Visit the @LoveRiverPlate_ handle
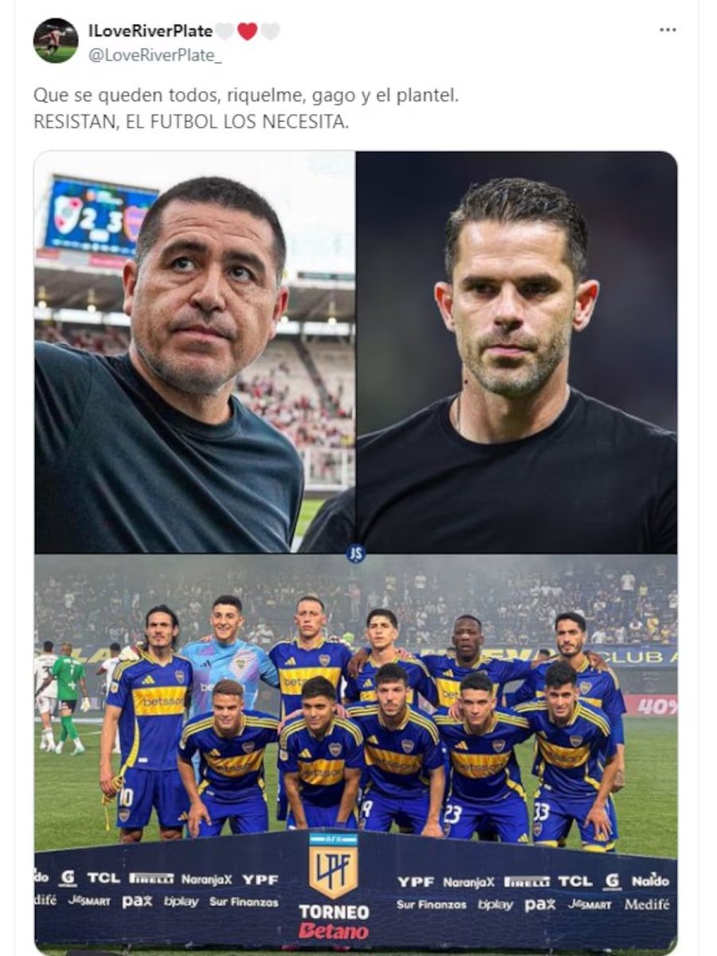 tap(155, 54)
